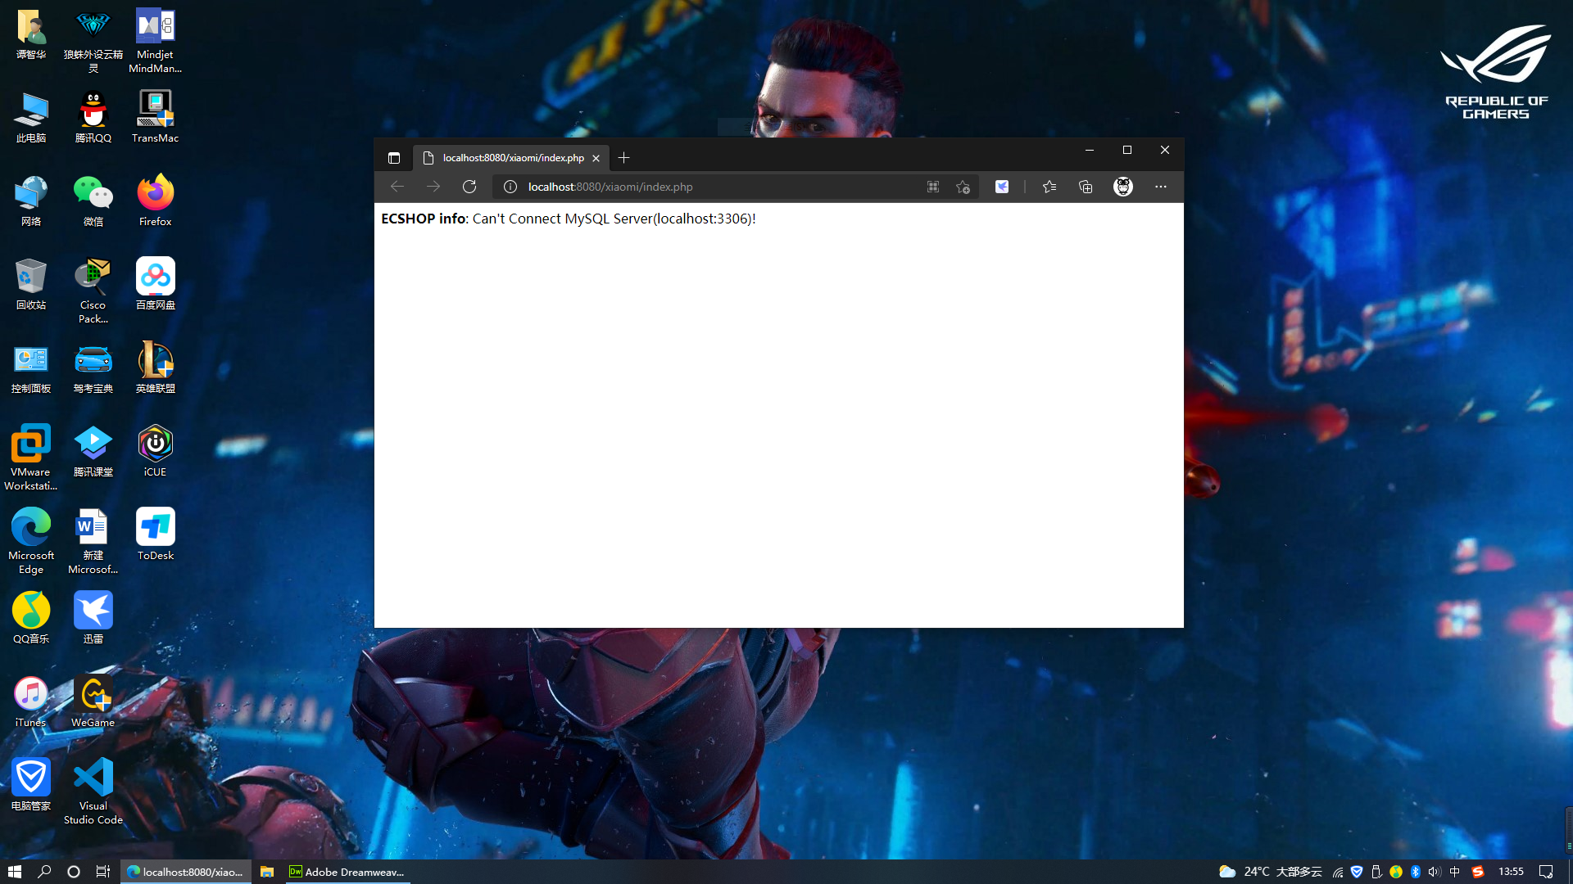Image resolution: width=1573 pixels, height=884 pixels.
Task: Open the Collections icon in Edge toolbar
Action: 1086,187
